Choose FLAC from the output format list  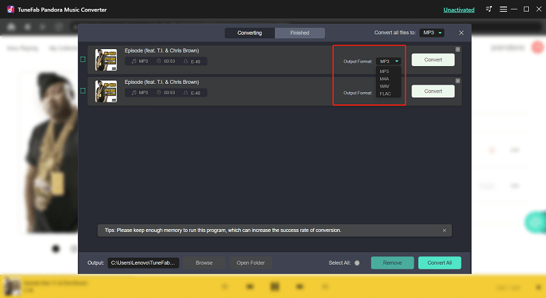(385, 93)
